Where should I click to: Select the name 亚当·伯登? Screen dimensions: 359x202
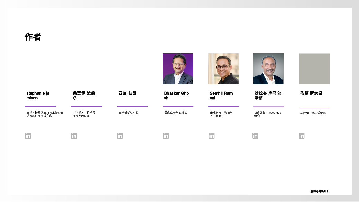[x=127, y=93]
